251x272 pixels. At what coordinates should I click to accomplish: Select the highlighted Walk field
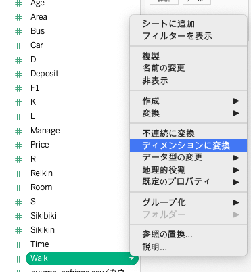(82, 258)
